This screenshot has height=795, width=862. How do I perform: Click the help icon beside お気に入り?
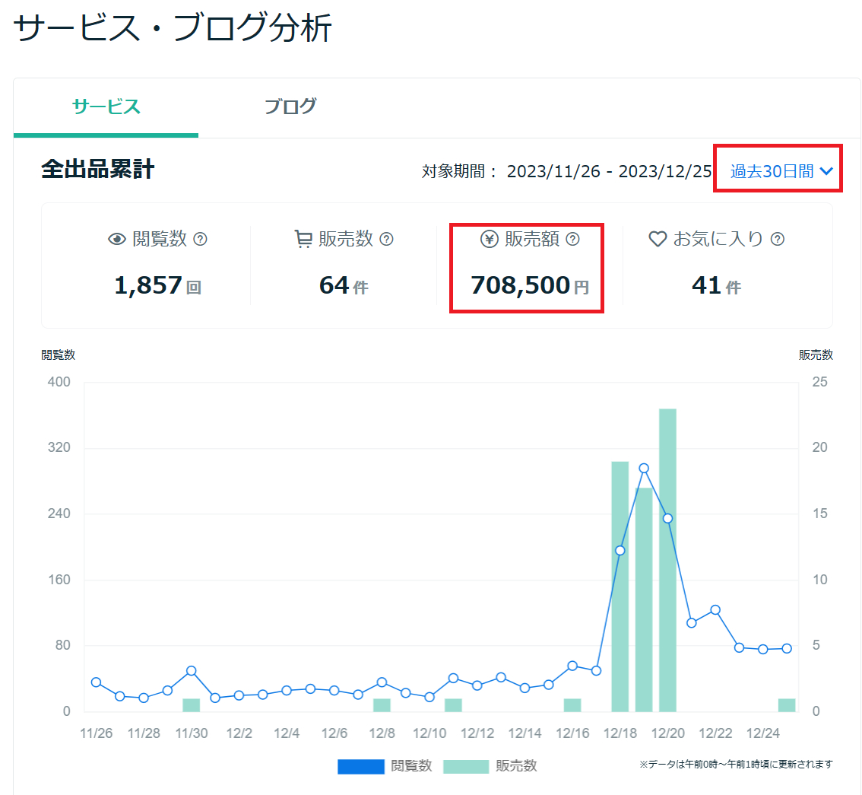[x=777, y=239]
